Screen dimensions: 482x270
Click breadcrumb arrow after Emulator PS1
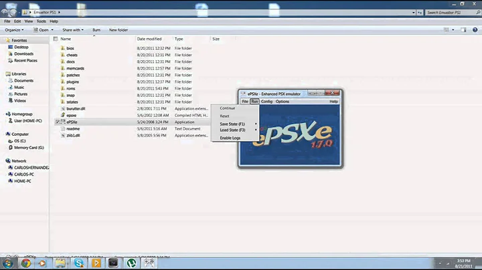[59, 12]
